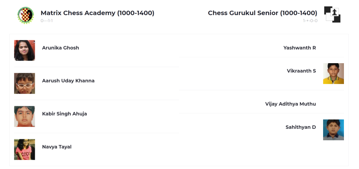359x169 pixels.
Task: Open the Chess Gurukul Senior (1000-1400) team title
Action: pyautogui.click(x=262, y=13)
